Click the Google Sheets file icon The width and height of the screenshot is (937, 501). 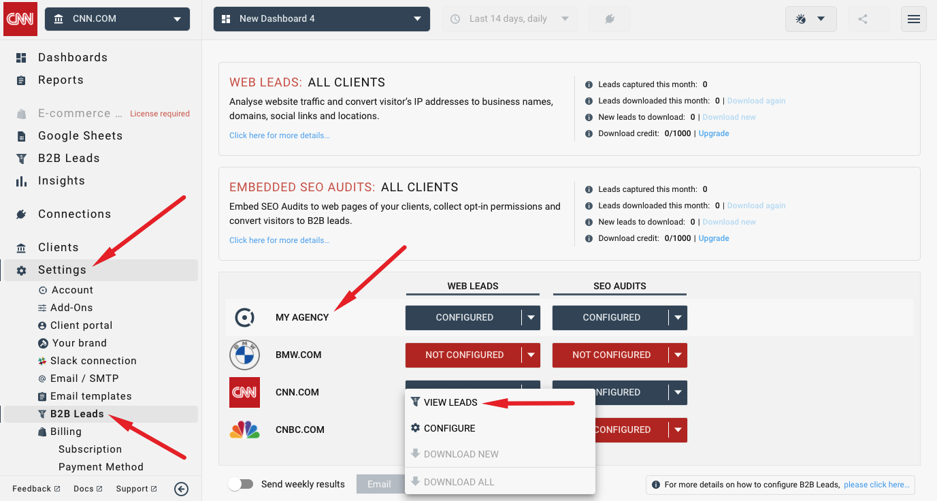pos(21,136)
